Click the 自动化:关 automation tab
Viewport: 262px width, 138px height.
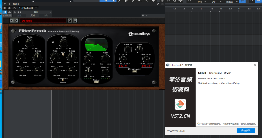(7, 15)
